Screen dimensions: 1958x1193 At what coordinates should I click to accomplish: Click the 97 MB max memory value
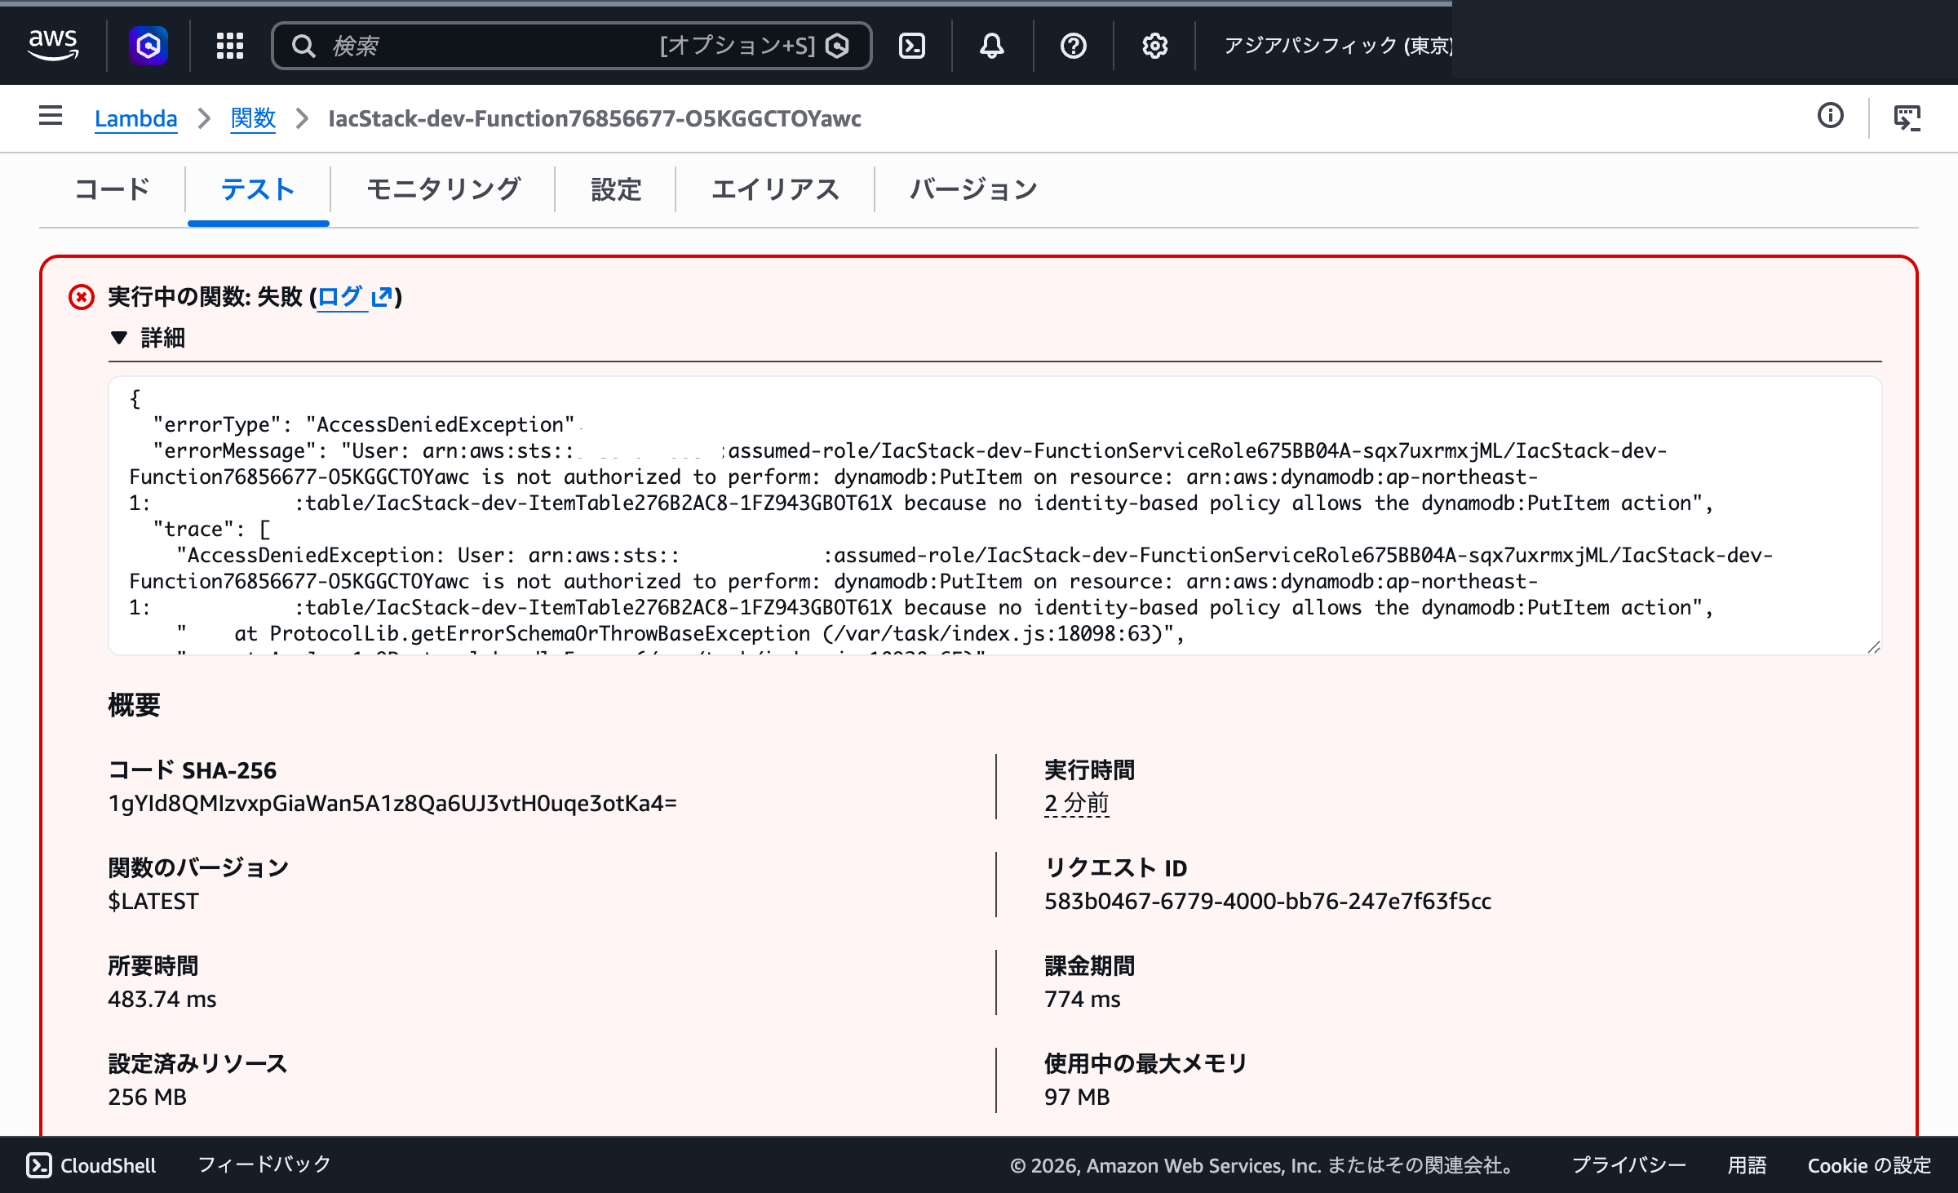tap(1077, 1097)
